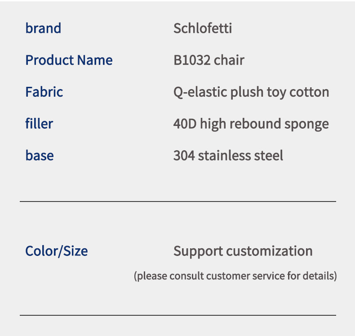This screenshot has width=355, height=336.
Task: Click "304" in the base value
Action: coord(184,156)
